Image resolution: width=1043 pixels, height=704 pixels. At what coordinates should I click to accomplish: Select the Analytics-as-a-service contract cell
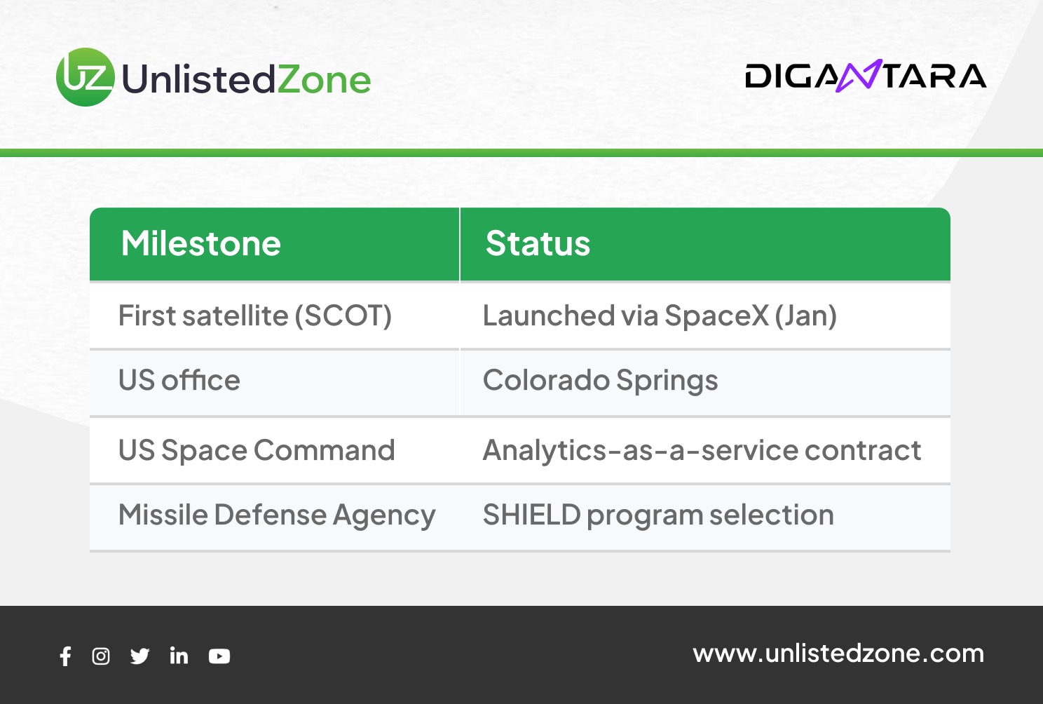702,450
